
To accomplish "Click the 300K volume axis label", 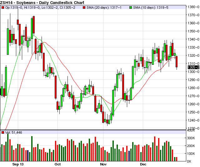I will click(x=191, y=138).
